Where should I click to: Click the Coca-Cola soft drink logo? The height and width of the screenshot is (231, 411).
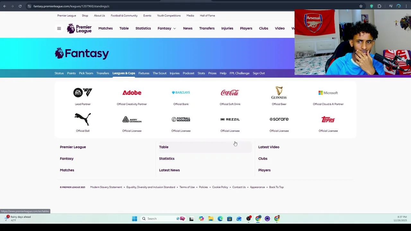pos(230,93)
